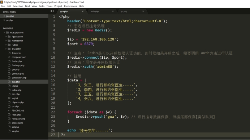
Task: Expand the memadmin folder
Action: (x=6, y=41)
